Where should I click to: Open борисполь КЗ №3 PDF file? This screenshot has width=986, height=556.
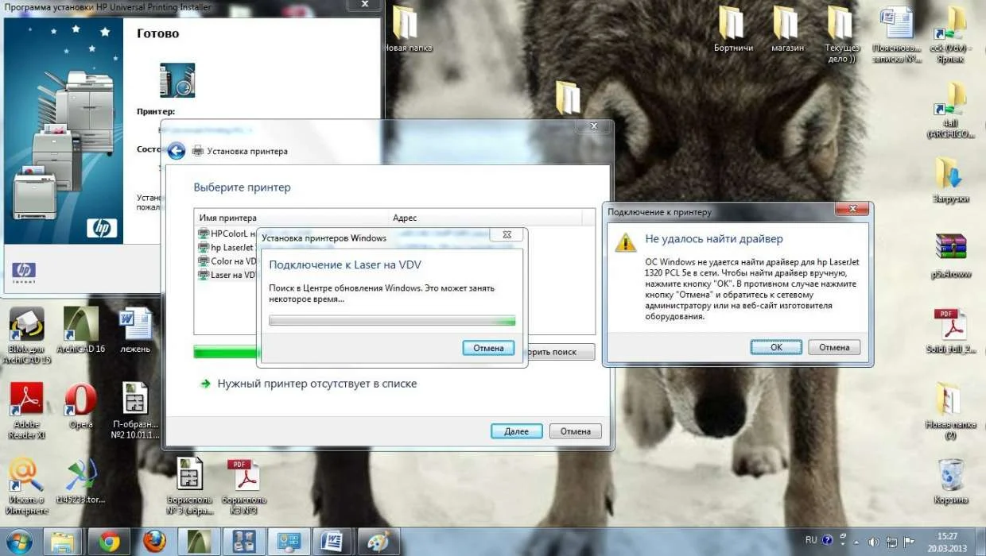click(x=244, y=486)
